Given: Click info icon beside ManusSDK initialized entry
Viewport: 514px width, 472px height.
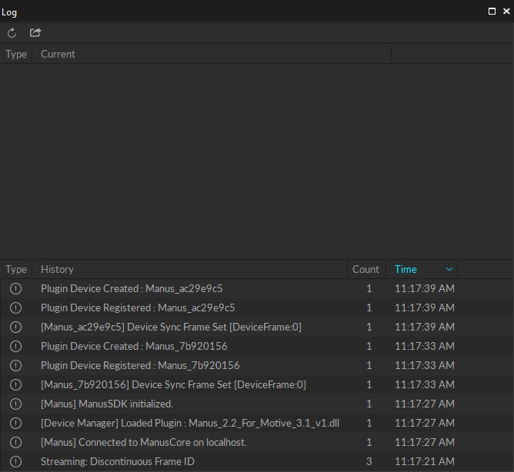Looking at the screenshot, I should point(15,404).
